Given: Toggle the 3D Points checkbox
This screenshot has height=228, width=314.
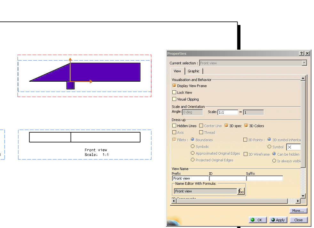Looking at the screenshot, I should point(245,140).
